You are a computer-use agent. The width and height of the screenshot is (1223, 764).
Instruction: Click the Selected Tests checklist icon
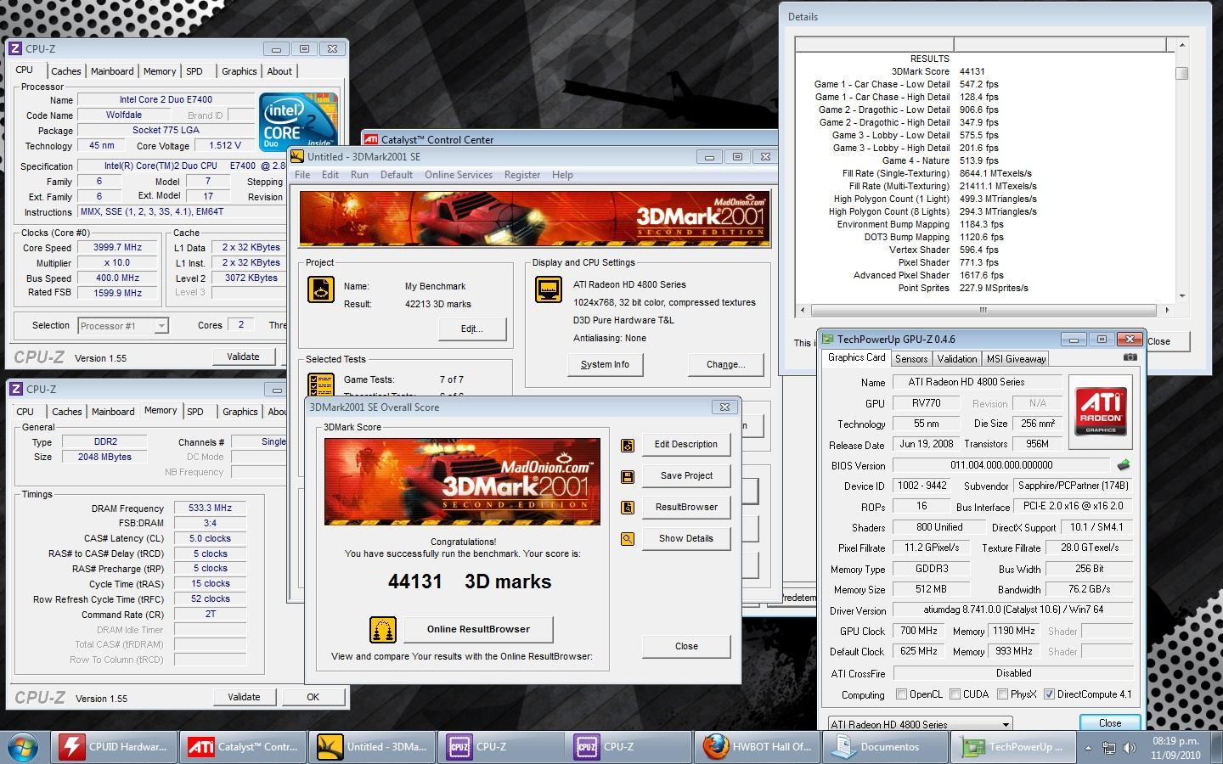[x=320, y=385]
